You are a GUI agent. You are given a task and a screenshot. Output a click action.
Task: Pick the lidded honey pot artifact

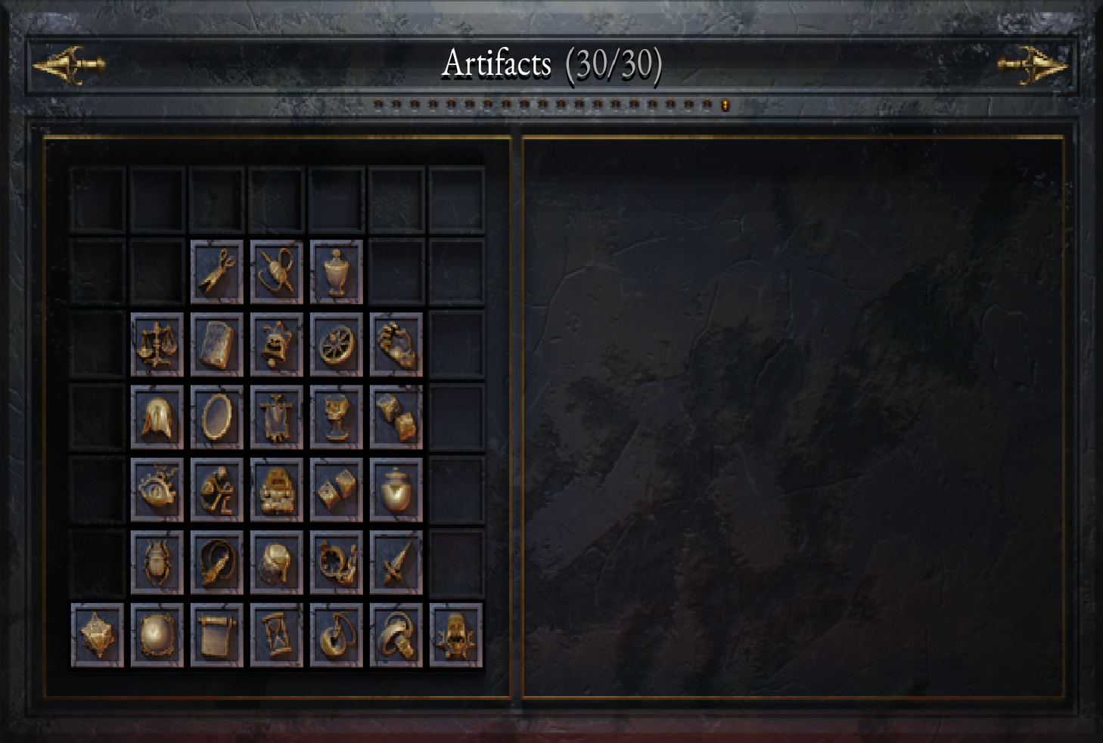point(396,490)
